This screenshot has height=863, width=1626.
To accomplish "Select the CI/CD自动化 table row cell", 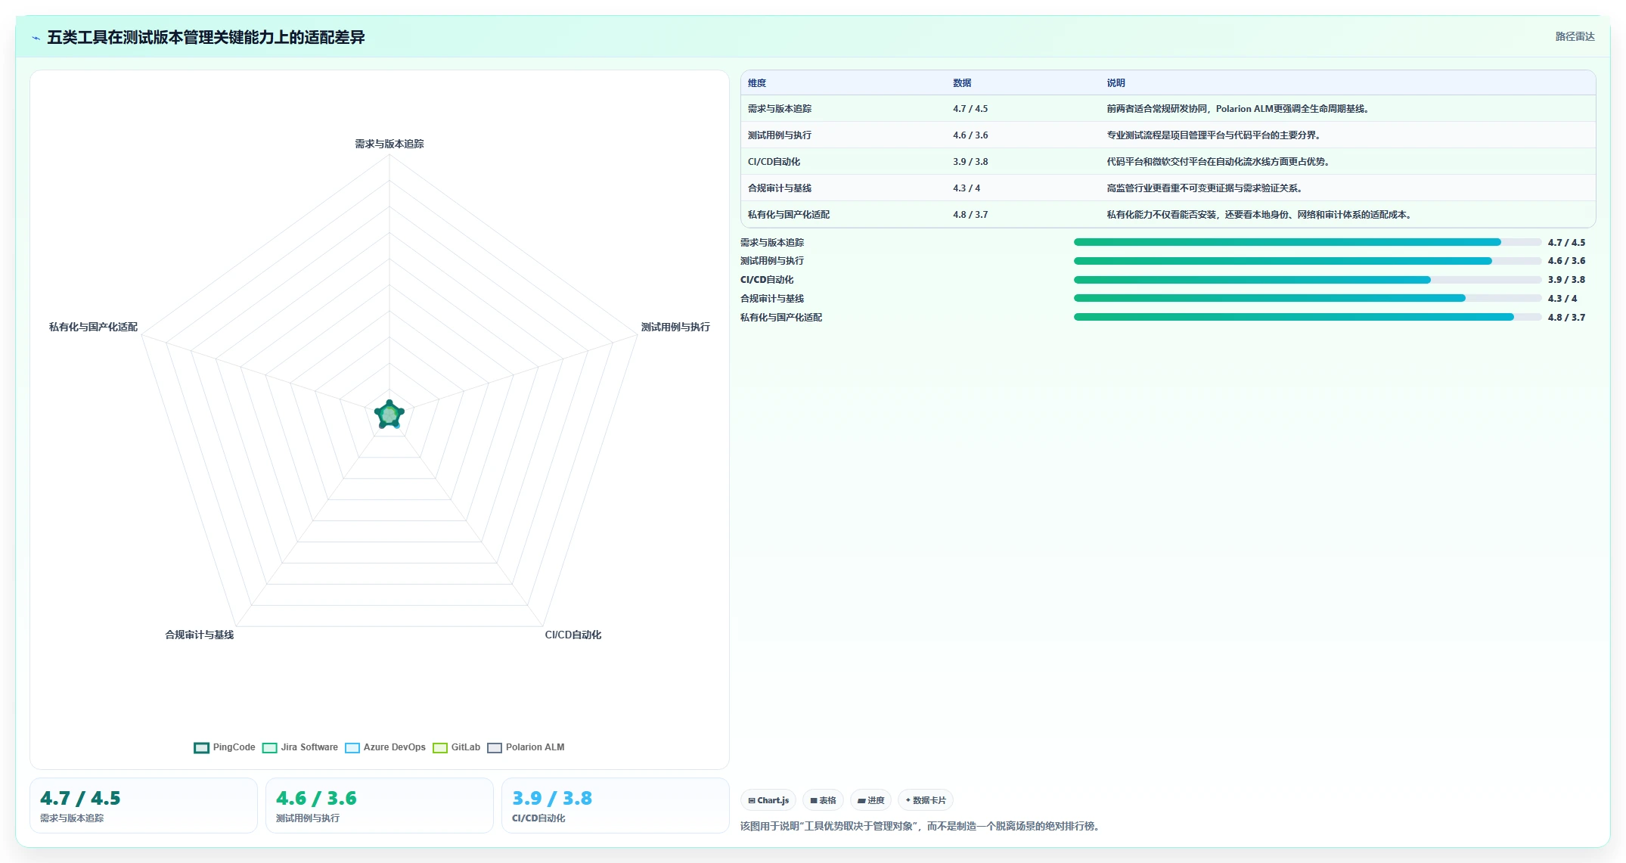I will (x=774, y=162).
